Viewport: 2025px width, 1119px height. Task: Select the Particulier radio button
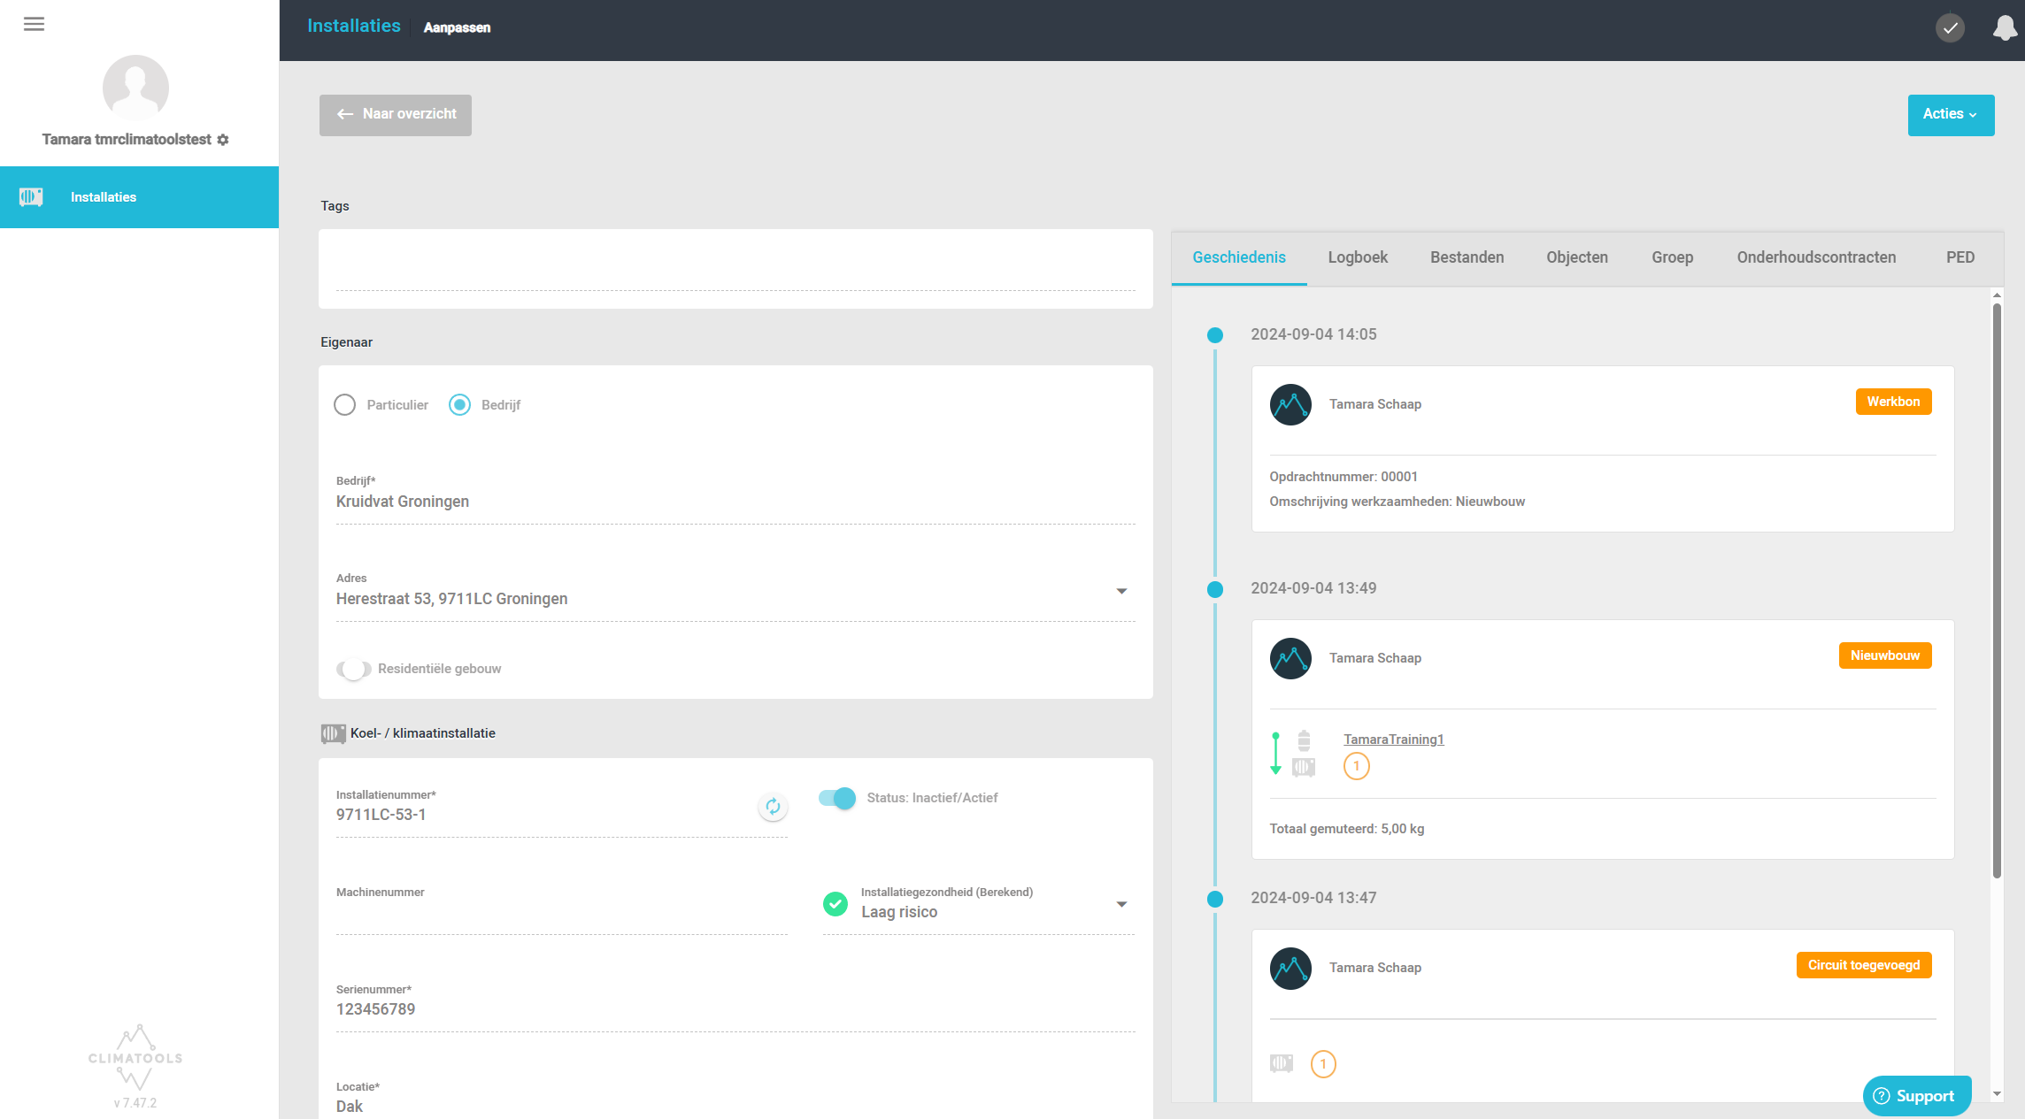pos(345,405)
